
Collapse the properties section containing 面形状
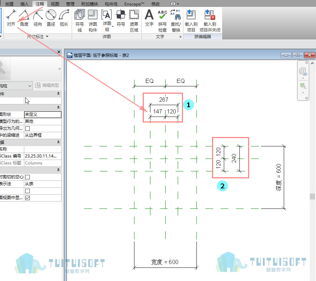click(x=58, y=107)
